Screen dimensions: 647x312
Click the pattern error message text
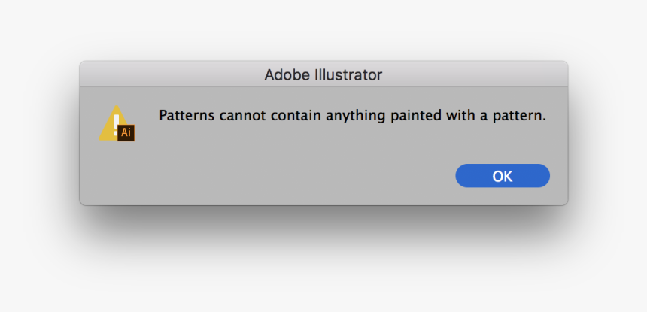pyautogui.click(x=351, y=116)
